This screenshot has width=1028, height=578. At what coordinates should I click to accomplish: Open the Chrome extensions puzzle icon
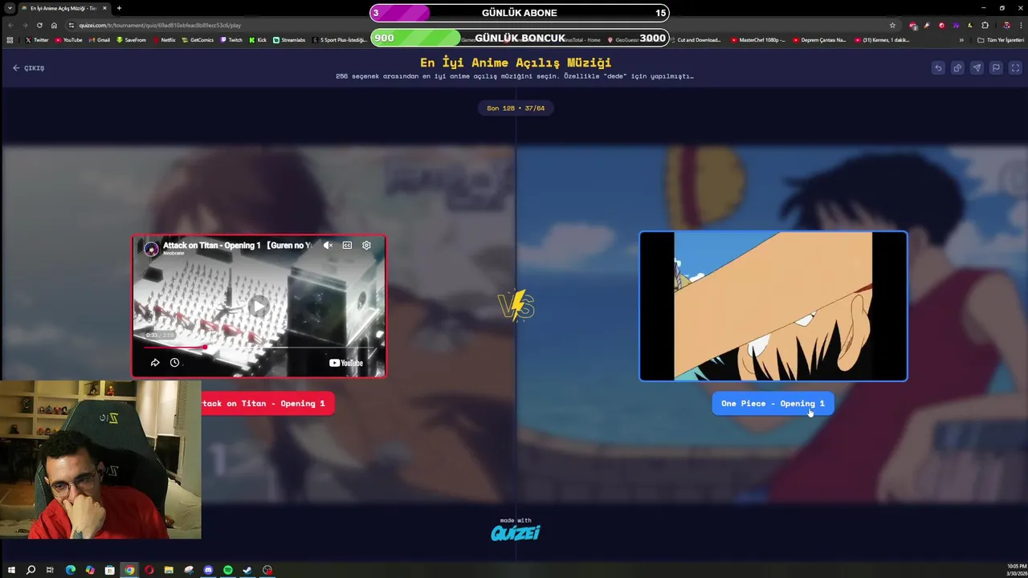coord(985,25)
